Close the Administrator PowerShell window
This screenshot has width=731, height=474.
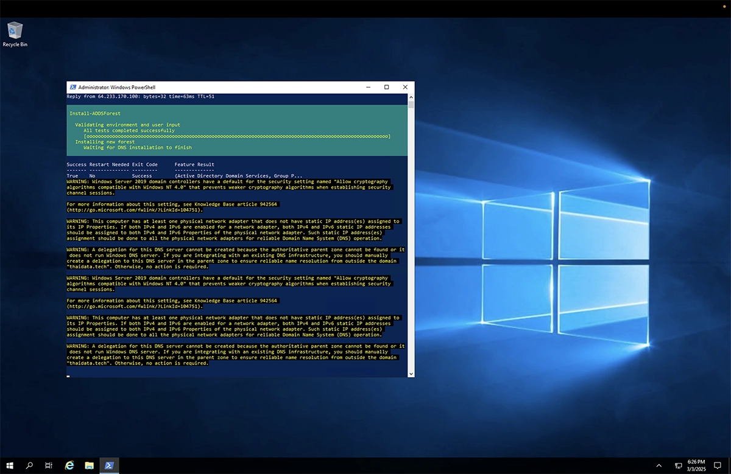point(405,87)
